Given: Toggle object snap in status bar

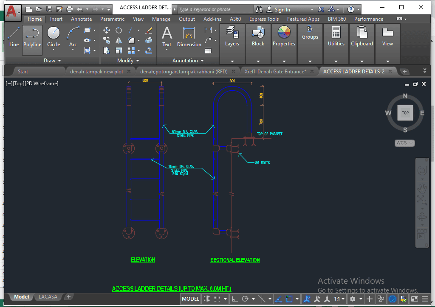Looking at the screenshot, I should coord(289,299).
